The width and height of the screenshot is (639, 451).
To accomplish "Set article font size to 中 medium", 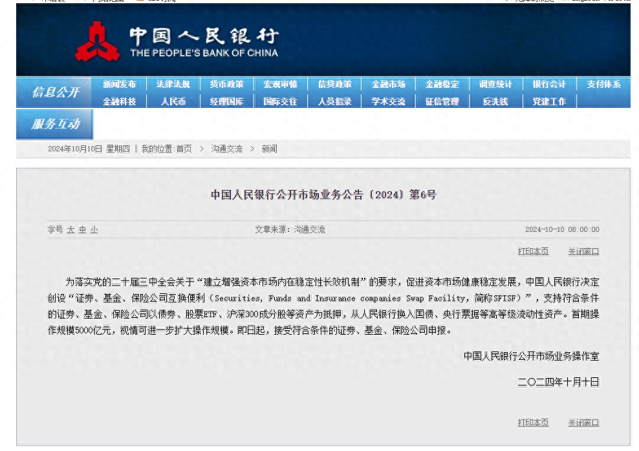I will [82, 229].
